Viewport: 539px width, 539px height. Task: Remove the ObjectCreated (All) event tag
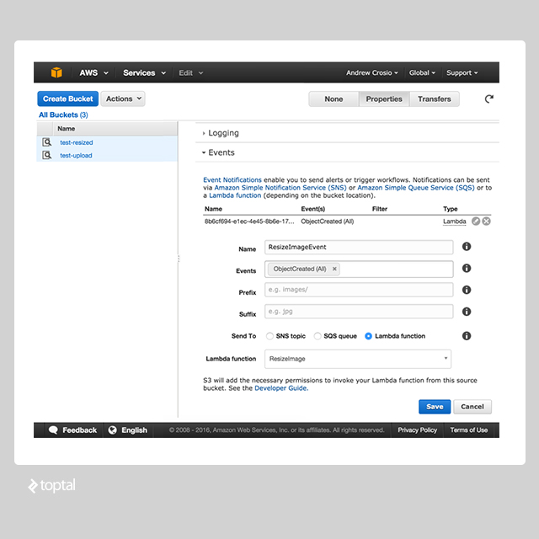click(334, 269)
